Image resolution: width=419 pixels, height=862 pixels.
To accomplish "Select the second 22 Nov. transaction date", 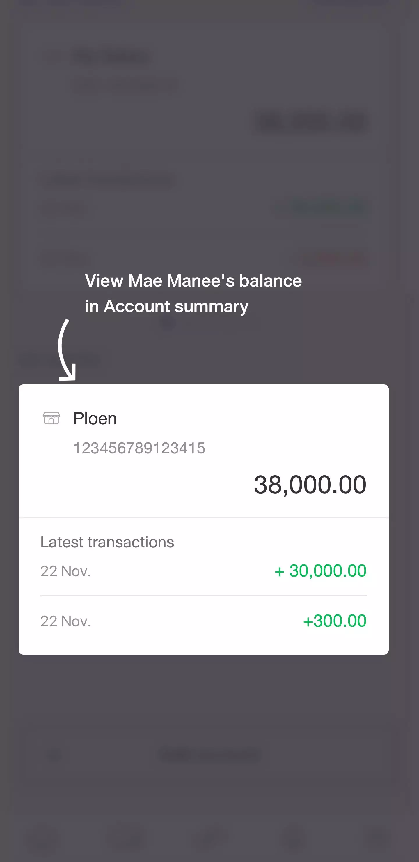I will pyautogui.click(x=65, y=621).
